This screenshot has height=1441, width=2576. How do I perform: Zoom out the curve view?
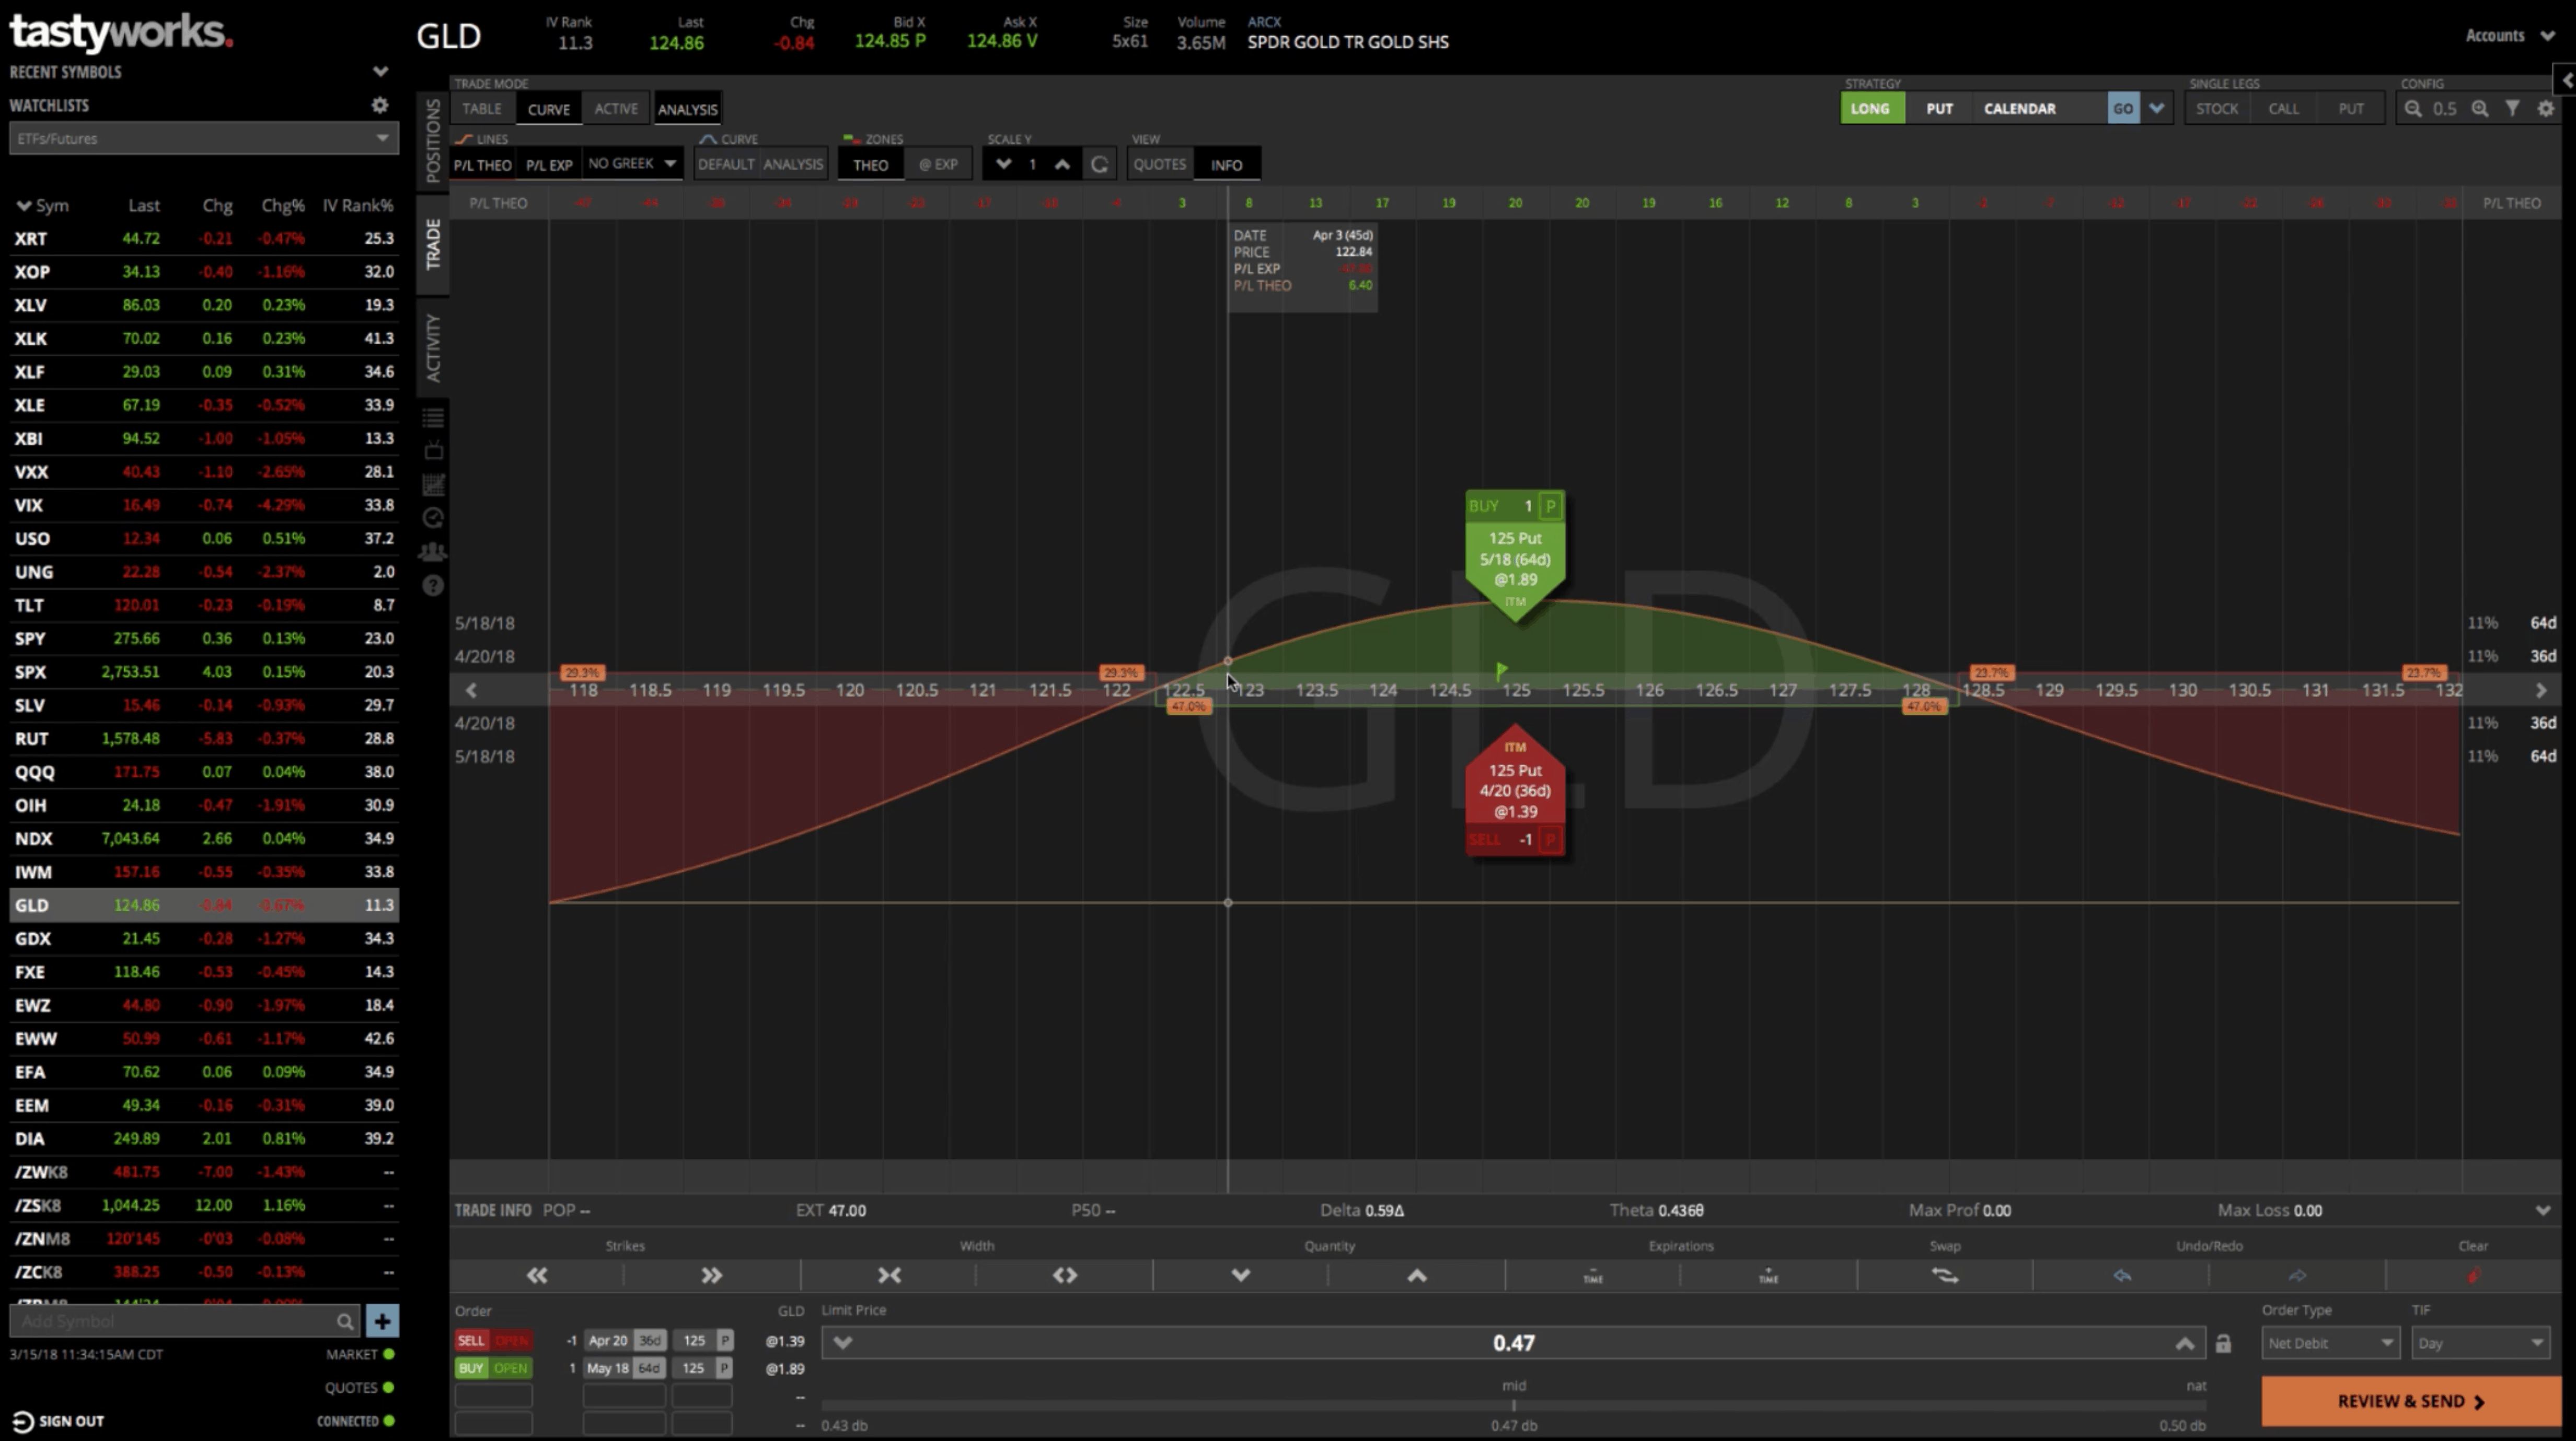(2413, 109)
